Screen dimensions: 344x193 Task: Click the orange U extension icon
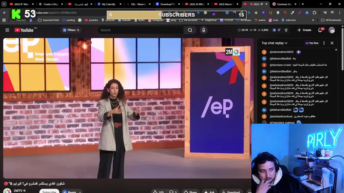271,13
